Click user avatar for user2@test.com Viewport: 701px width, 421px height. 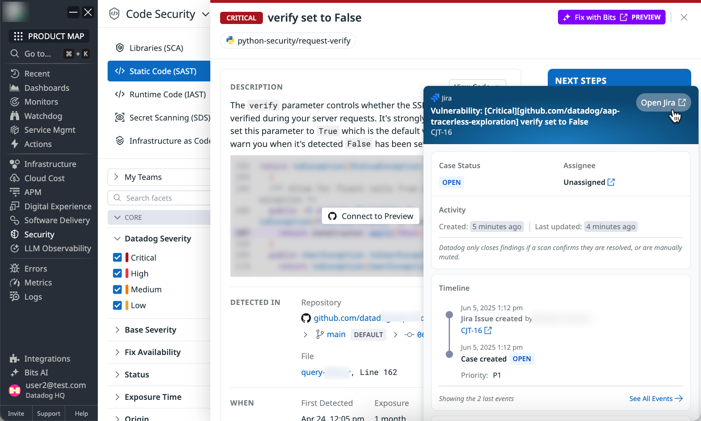click(15, 390)
